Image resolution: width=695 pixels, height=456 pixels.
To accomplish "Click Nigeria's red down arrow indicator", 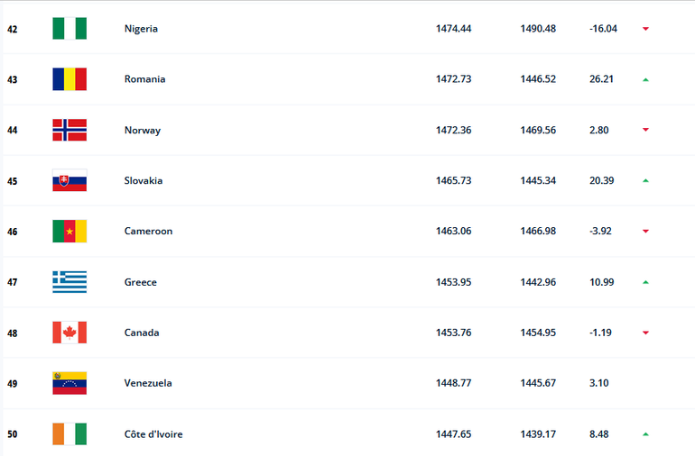I will tap(645, 29).
